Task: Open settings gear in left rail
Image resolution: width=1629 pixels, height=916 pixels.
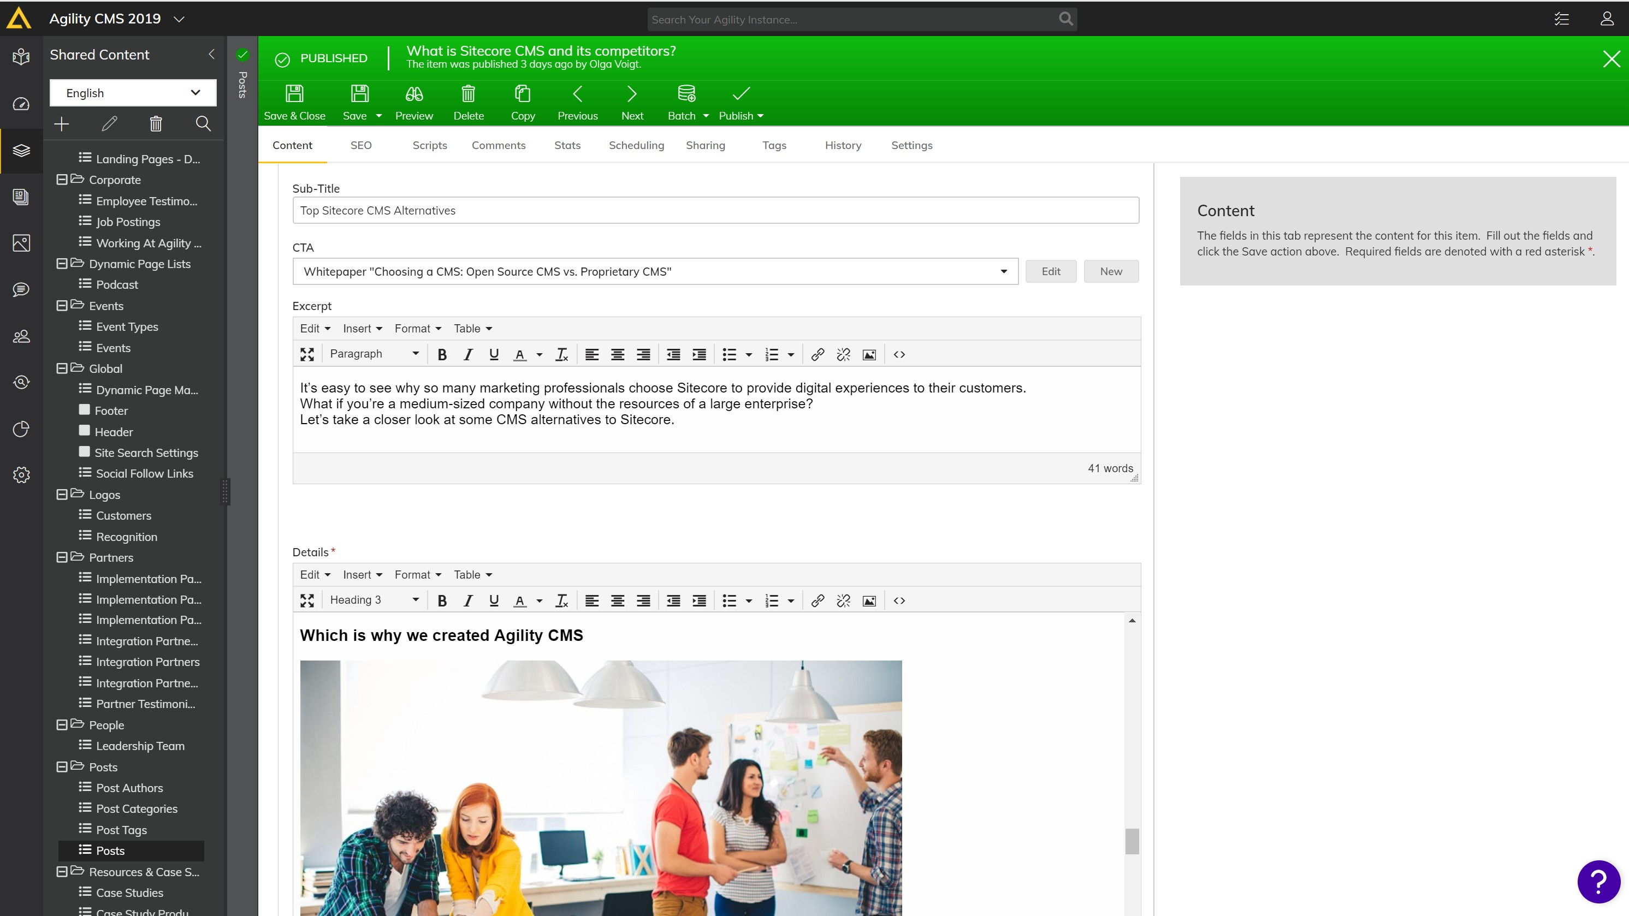Action: coord(21,475)
